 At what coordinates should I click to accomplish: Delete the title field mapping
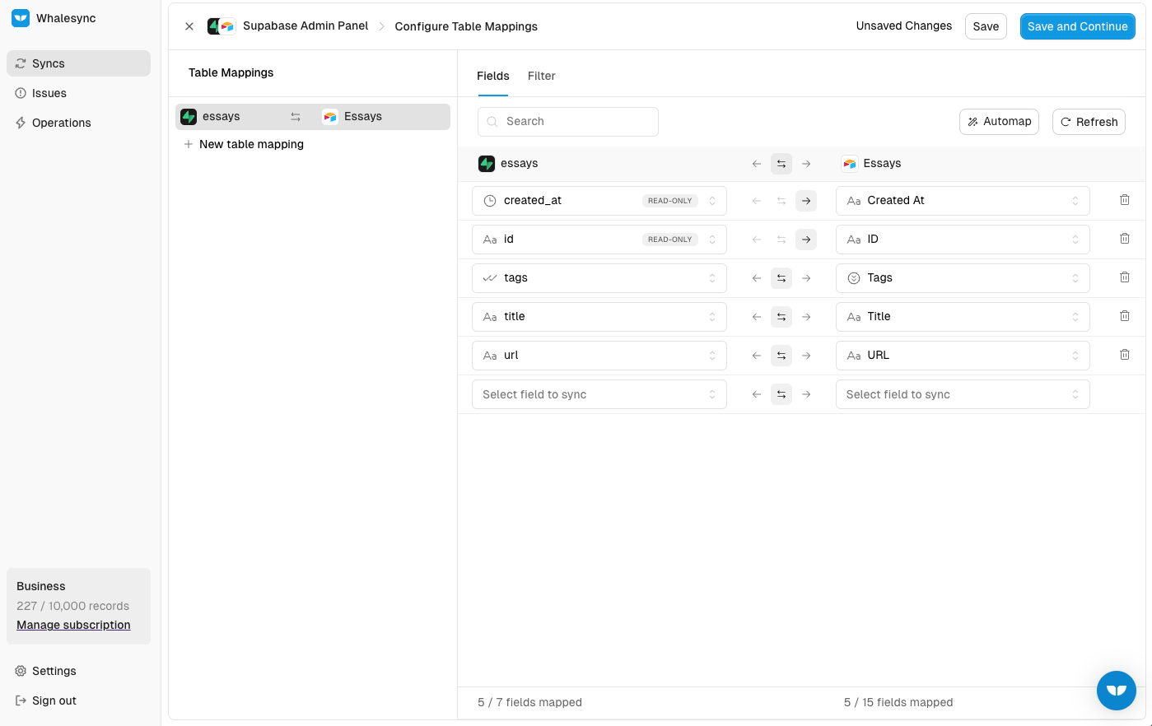(1125, 316)
